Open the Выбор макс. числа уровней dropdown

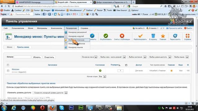tap(112, 57)
